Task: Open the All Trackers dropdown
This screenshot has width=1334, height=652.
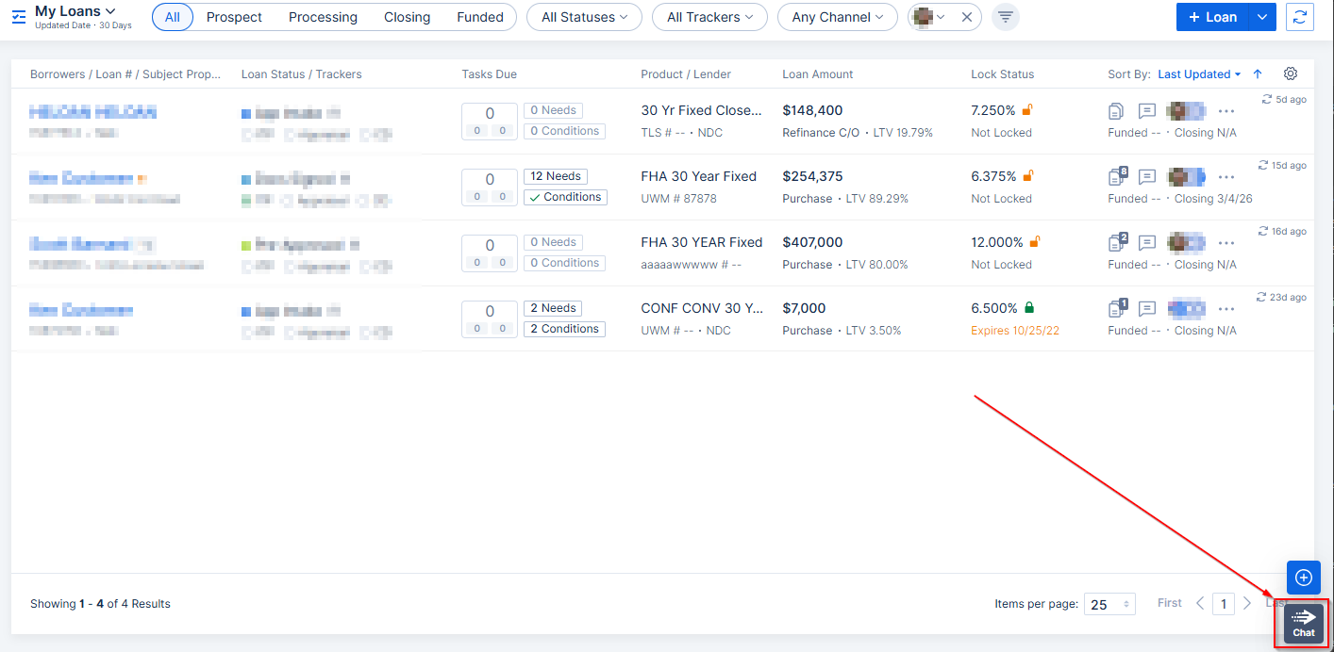Action: [709, 17]
